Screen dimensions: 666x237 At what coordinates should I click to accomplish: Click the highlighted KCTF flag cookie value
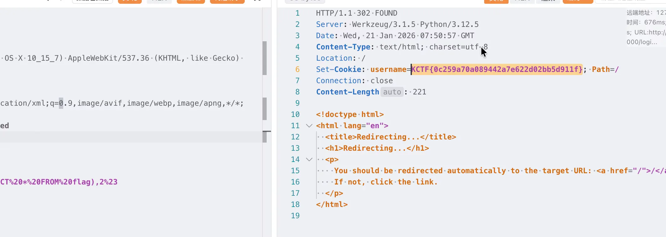[497, 69]
